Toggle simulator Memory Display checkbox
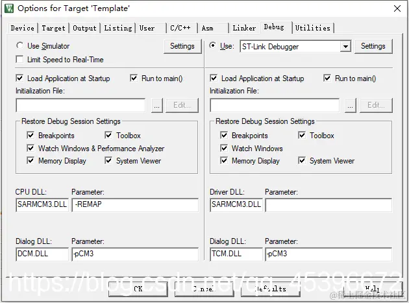This screenshot has height=303, width=409. (x=31, y=160)
